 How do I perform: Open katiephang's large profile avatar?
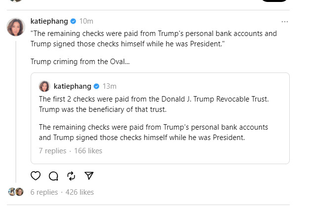16,27
